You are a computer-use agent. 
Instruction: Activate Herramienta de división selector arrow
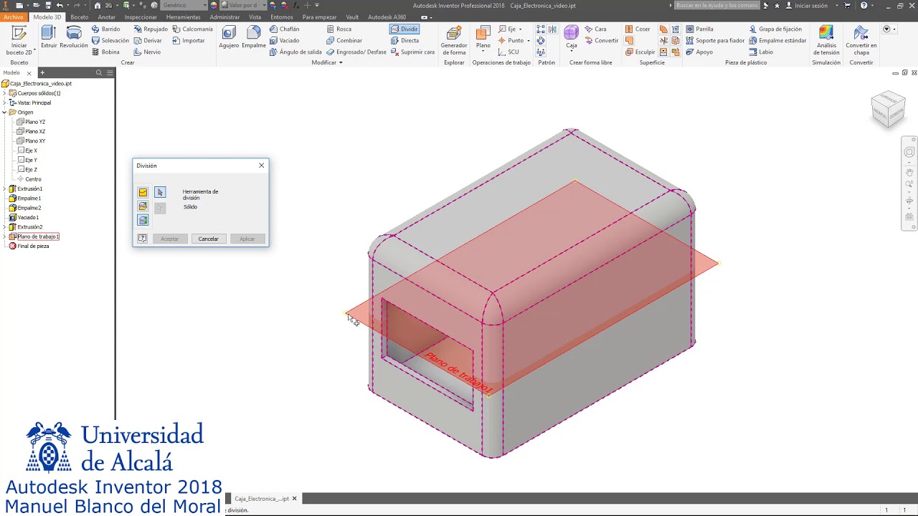click(x=160, y=192)
